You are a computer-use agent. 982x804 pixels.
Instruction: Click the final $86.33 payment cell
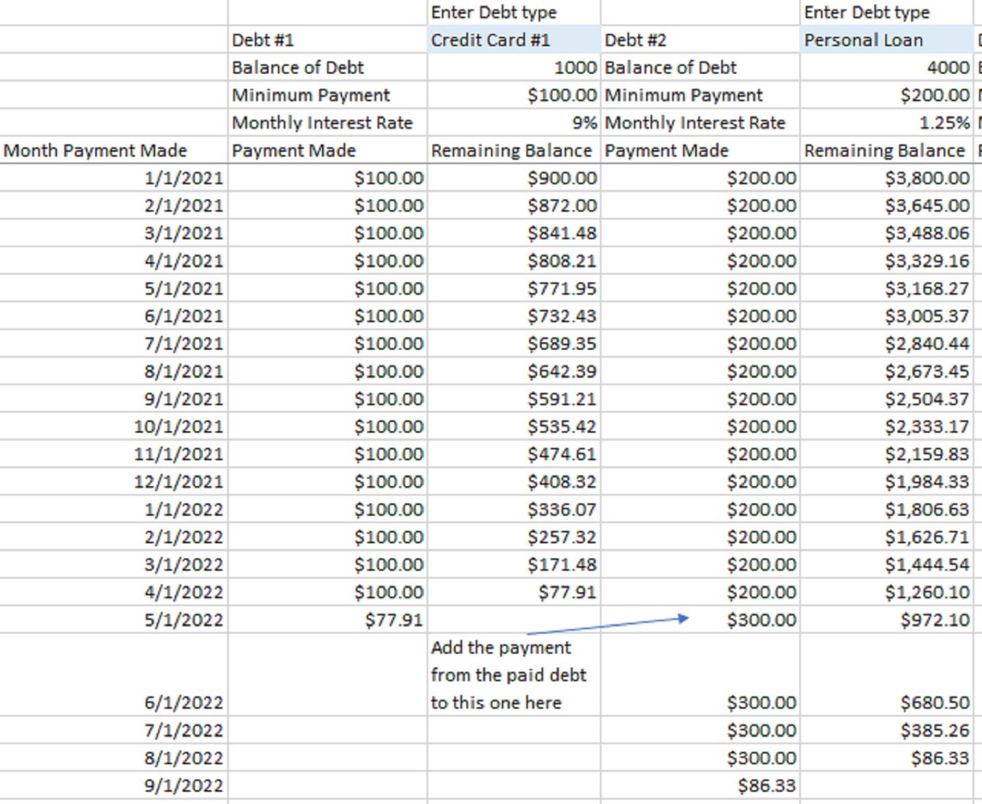pyautogui.click(x=767, y=785)
